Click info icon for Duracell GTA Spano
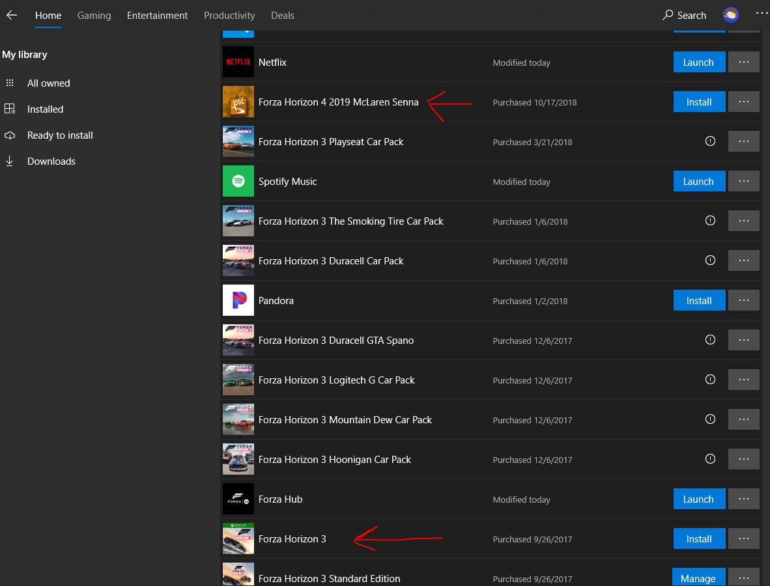The height and width of the screenshot is (586, 770). pos(710,340)
